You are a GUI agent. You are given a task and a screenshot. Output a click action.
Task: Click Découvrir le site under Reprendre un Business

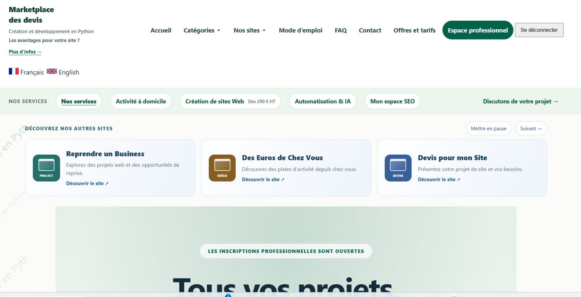(87, 184)
